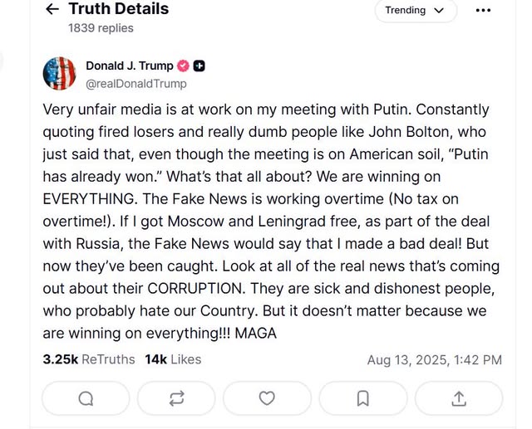Go back using the arrow icon
Screen dimensions: 532x429
[x=52, y=9]
